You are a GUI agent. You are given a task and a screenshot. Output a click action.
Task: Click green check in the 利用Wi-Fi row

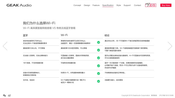tap(98, 73)
